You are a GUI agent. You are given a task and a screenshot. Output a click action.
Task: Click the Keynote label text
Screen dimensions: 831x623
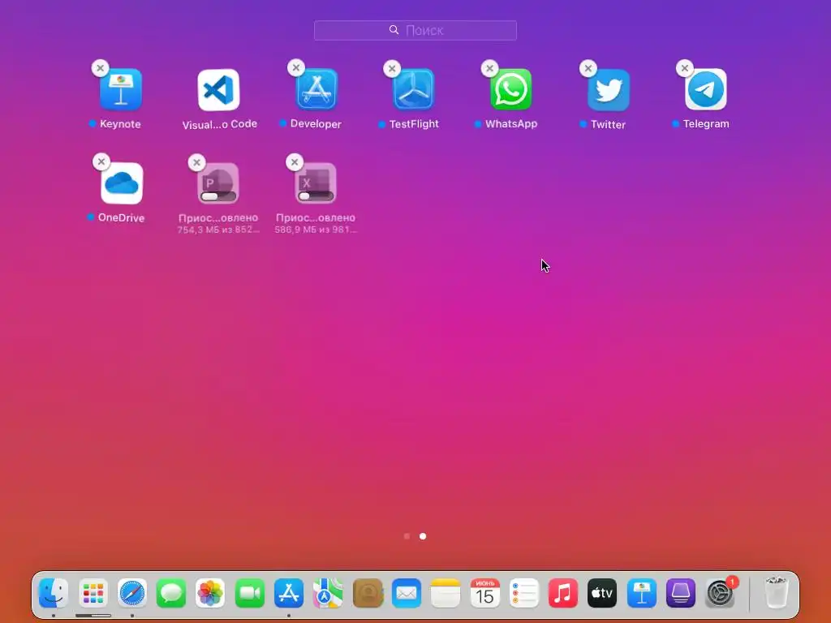pos(120,124)
